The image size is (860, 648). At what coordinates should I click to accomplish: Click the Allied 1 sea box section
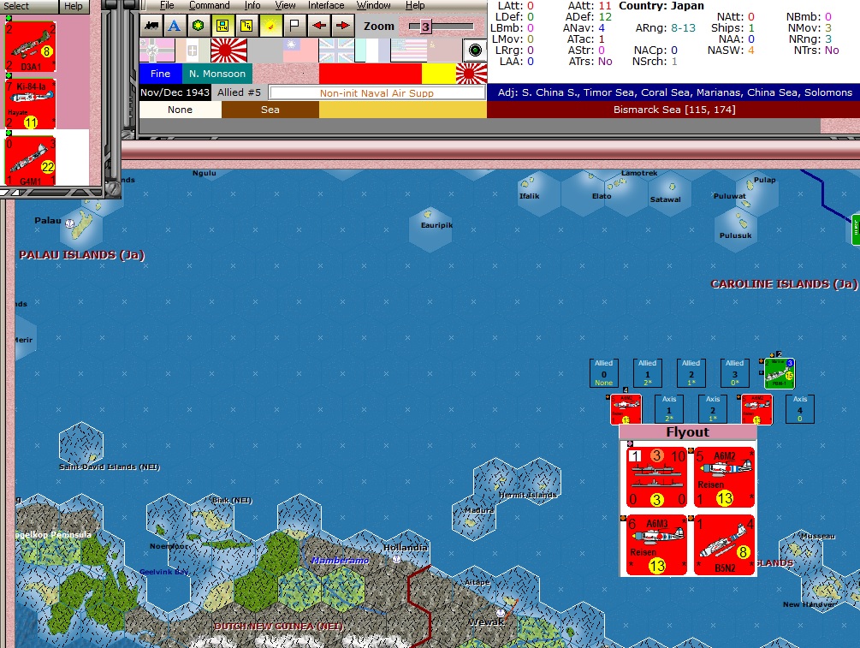pos(647,373)
